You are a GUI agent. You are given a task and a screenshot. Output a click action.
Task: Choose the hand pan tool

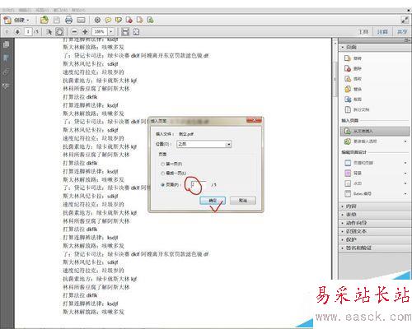(x=59, y=32)
